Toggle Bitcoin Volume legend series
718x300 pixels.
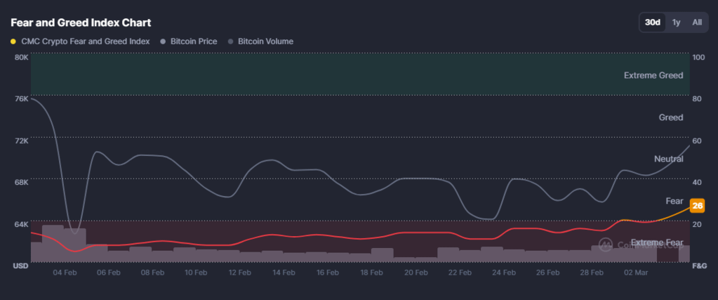[260, 41]
